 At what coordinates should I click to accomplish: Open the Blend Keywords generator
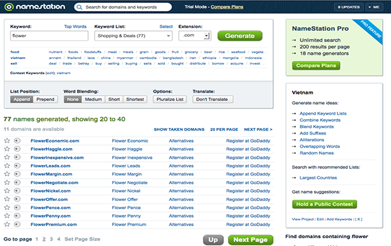coord(316,127)
